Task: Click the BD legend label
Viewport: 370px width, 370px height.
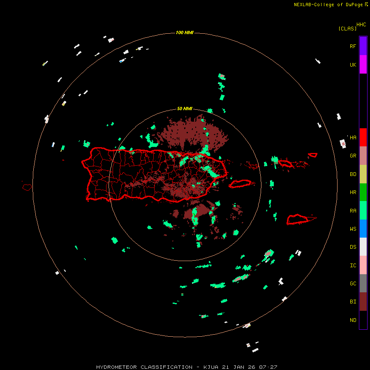Action: (353, 174)
